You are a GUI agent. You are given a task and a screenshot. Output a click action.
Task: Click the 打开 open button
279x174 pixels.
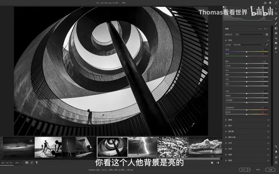(x=243, y=170)
